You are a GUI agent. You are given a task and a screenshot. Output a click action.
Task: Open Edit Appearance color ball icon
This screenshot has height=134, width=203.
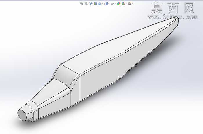[x=119, y=4]
